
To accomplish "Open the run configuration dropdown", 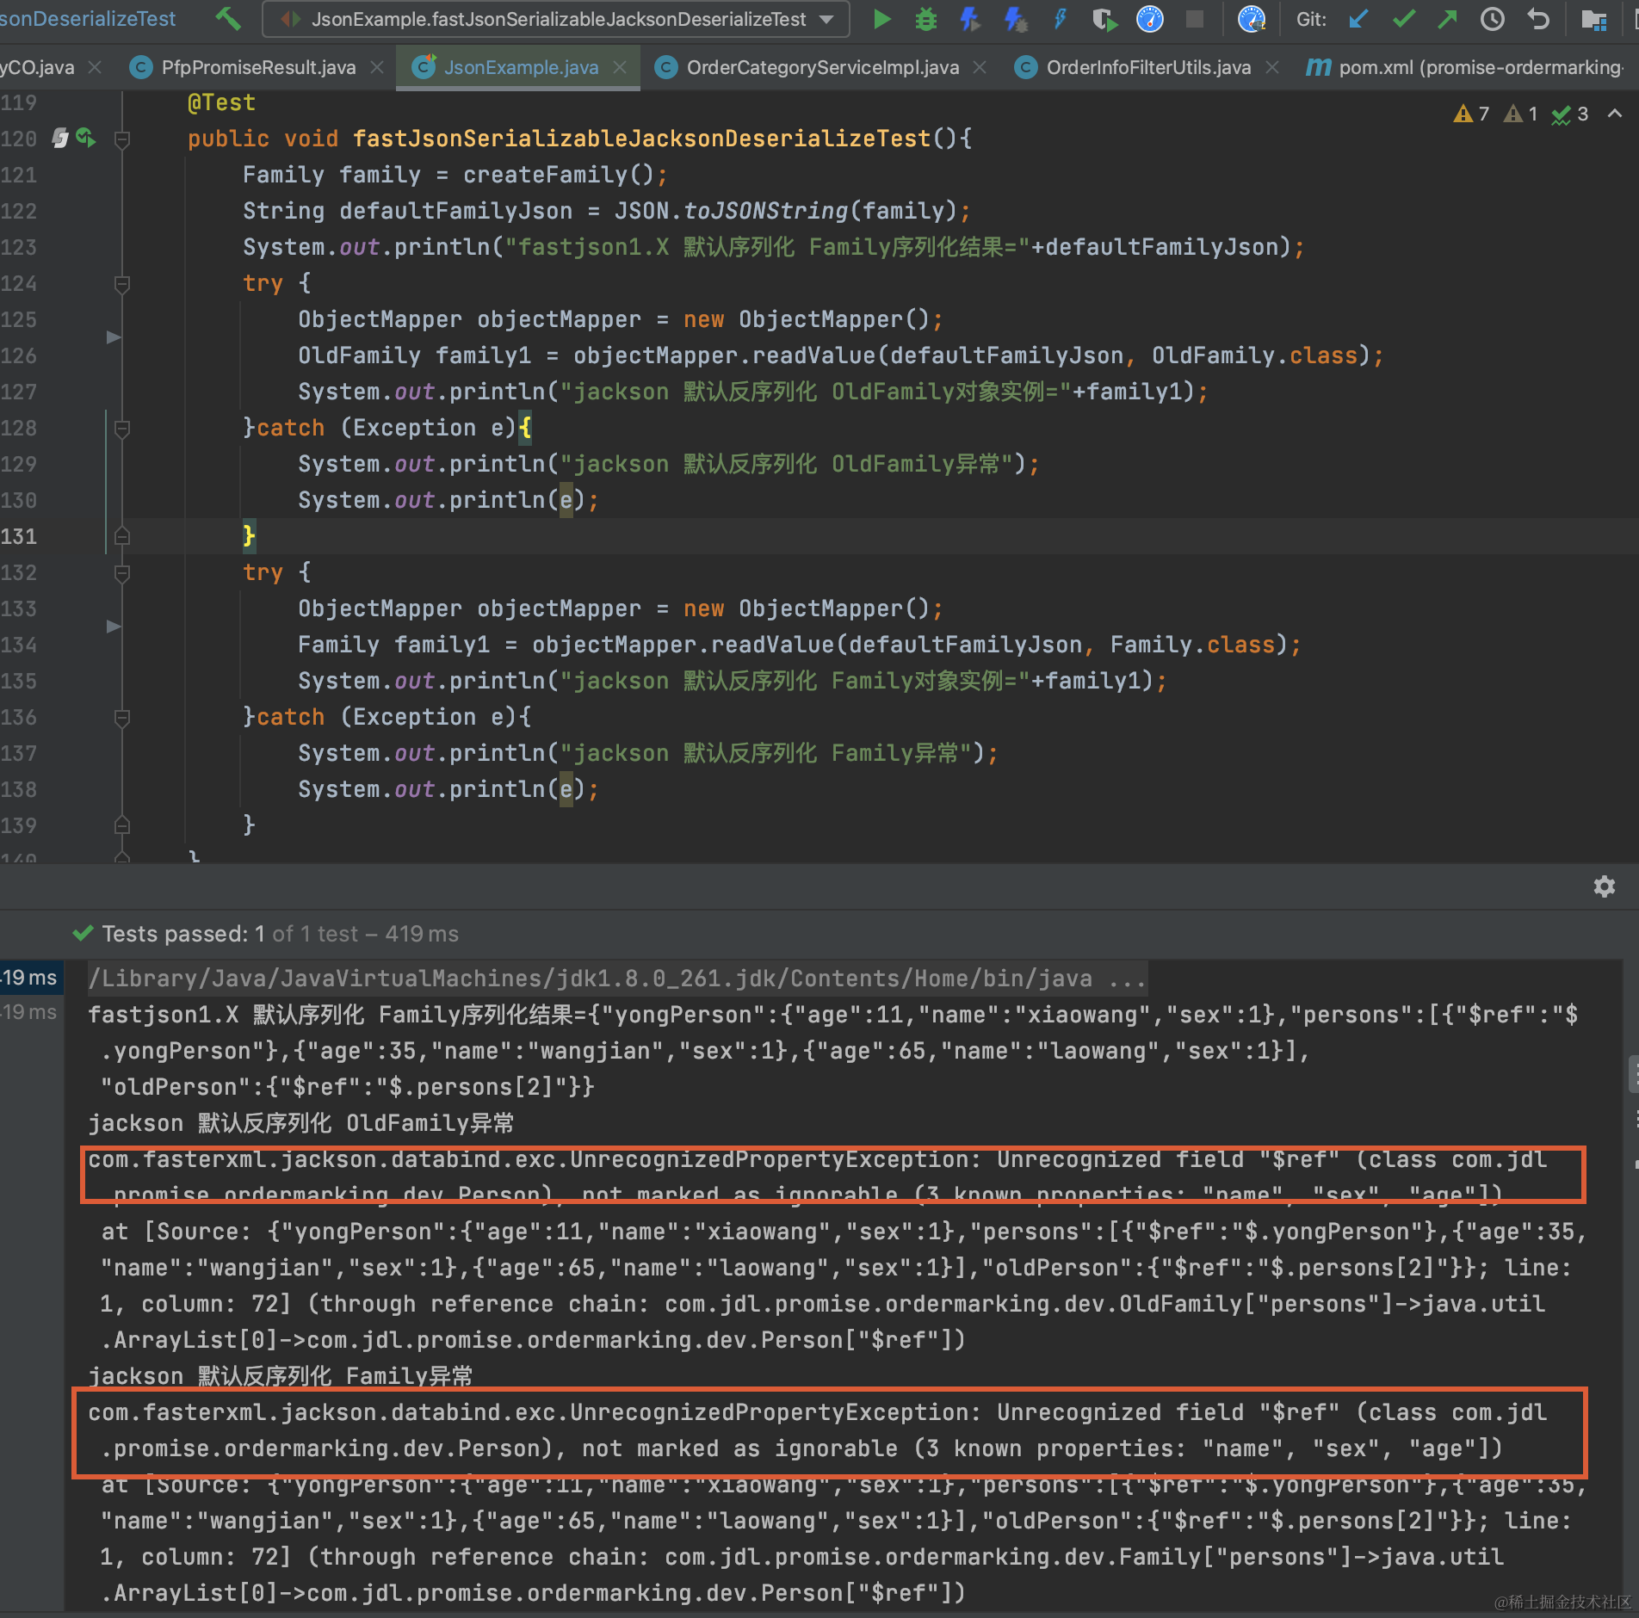I will (x=556, y=19).
